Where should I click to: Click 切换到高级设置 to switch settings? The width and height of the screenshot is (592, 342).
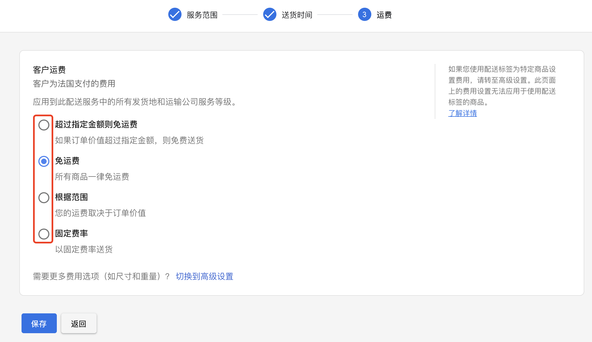pos(204,276)
